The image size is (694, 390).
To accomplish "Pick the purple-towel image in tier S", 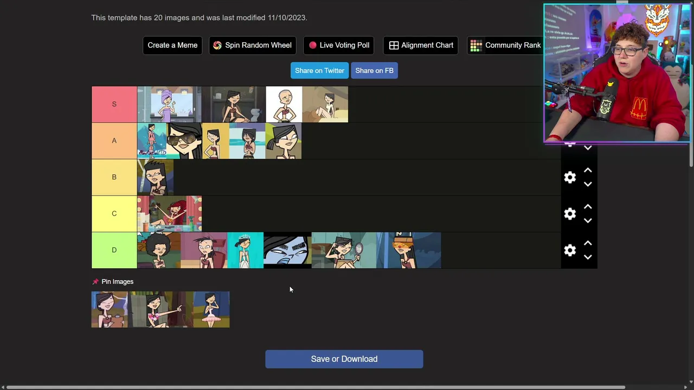I will tap(169, 104).
